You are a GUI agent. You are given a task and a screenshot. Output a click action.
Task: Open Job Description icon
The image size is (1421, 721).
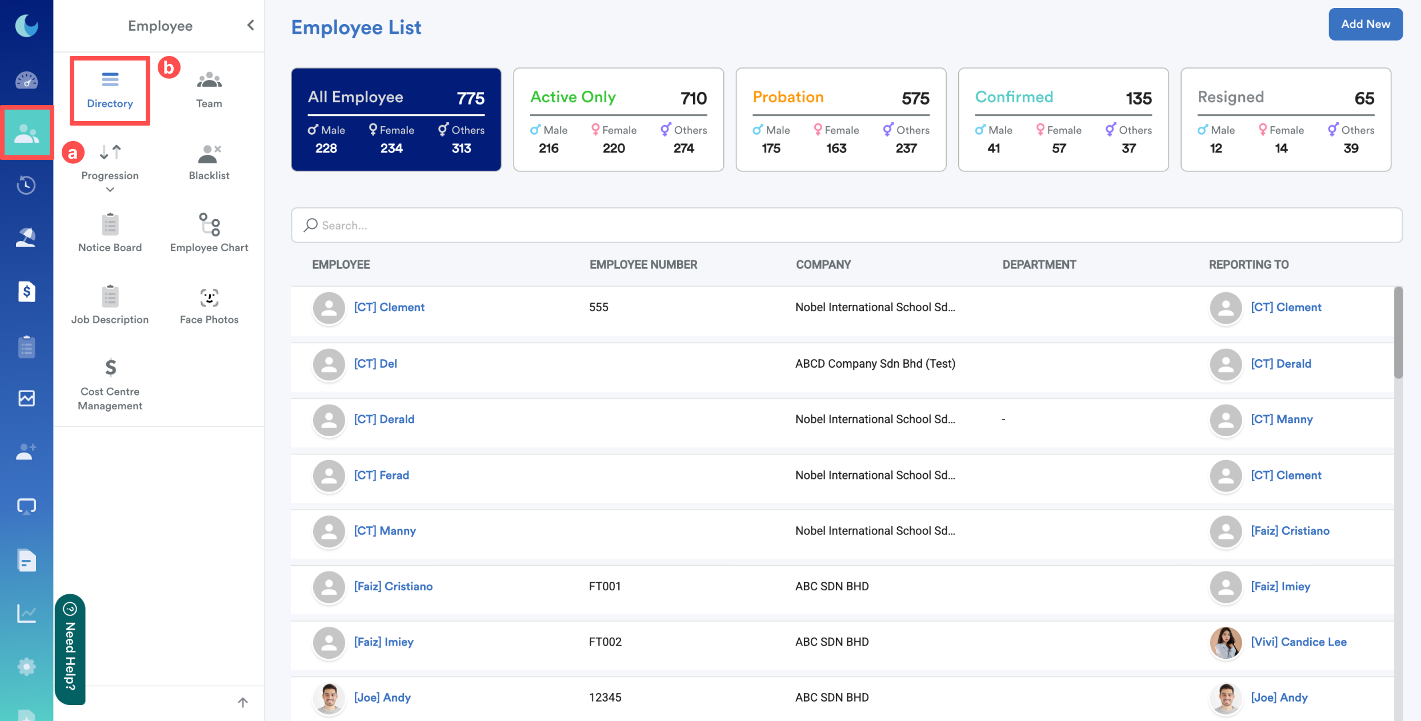(x=110, y=298)
